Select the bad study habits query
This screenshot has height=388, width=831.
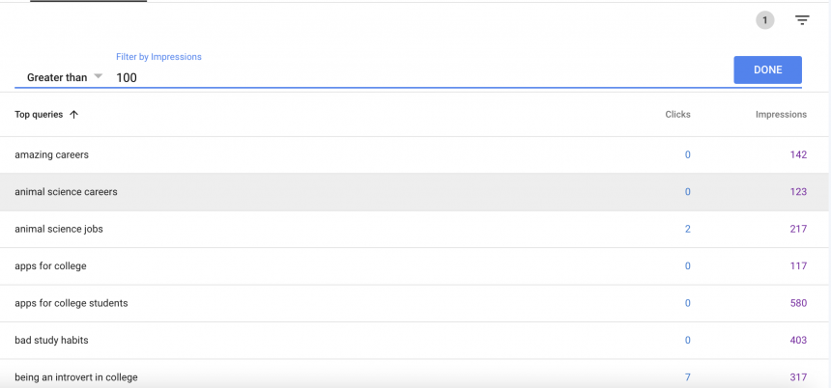click(x=54, y=341)
